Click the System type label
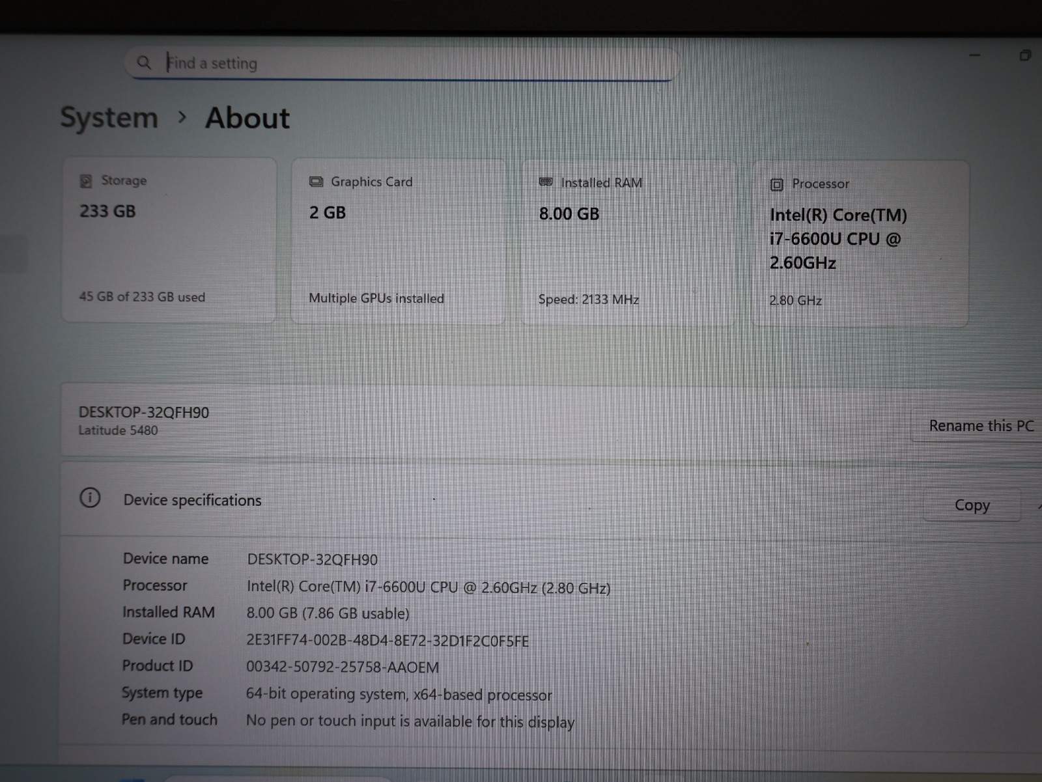Viewport: 1042px width, 782px height. (x=162, y=693)
